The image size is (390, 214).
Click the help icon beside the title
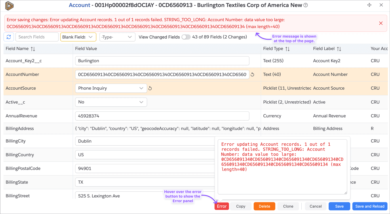click(306, 5)
